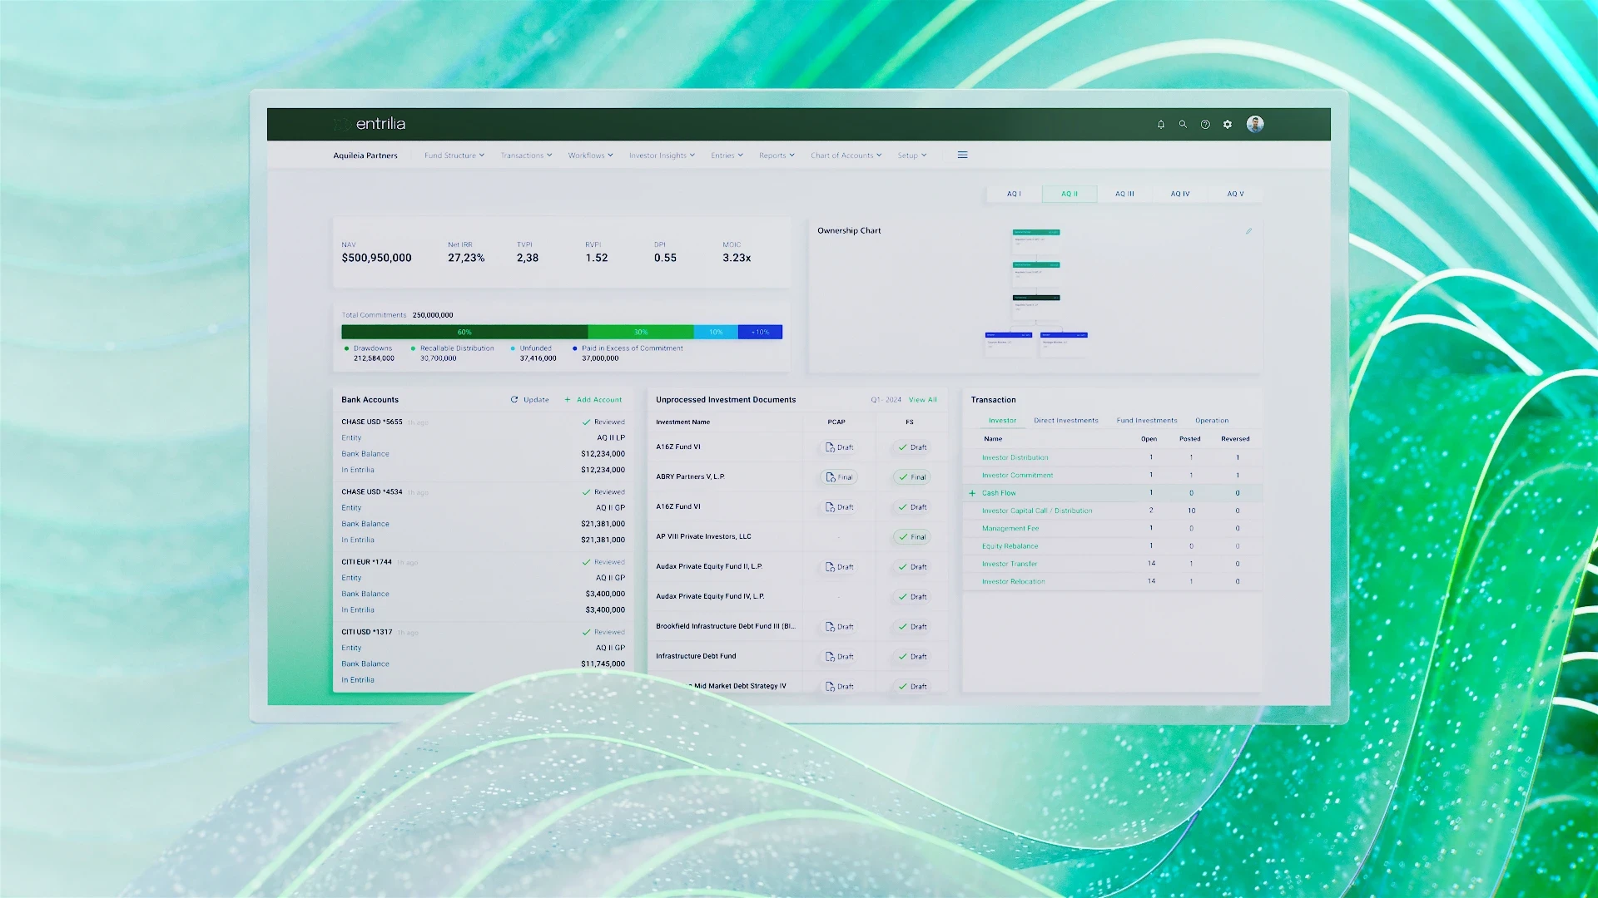1598x898 pixels.
Task: Click the NAV value $500,950,000
Action: [x=376, y=259]
